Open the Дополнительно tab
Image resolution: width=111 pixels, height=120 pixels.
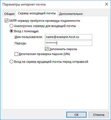click(x=71, y=14)
